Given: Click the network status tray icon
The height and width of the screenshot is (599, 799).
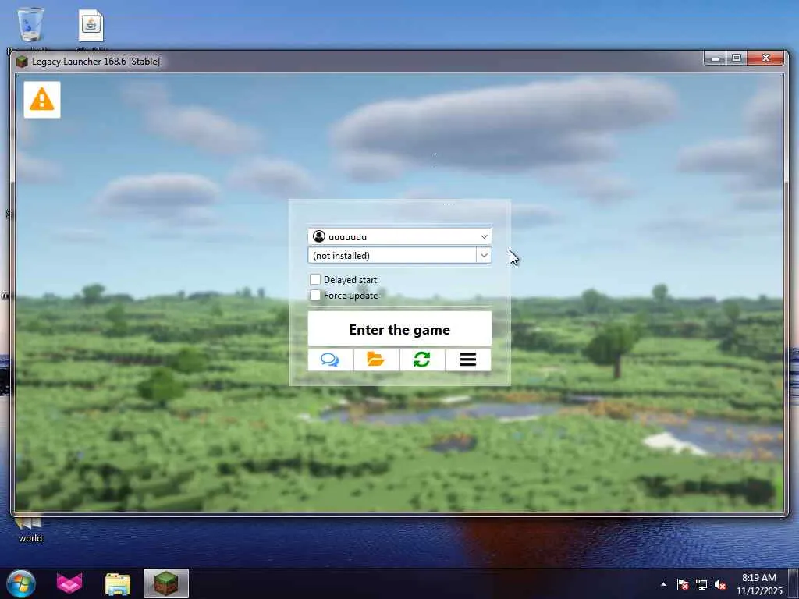Looking at the screenshot, I should point(701,584).
